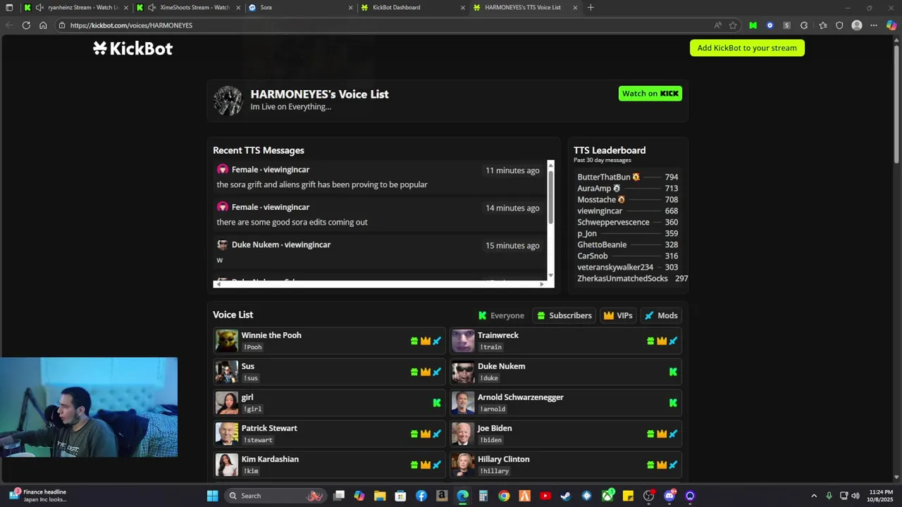902x507 pixels.
Task: Open browser extensions menu
Action: tap(804, 25)
